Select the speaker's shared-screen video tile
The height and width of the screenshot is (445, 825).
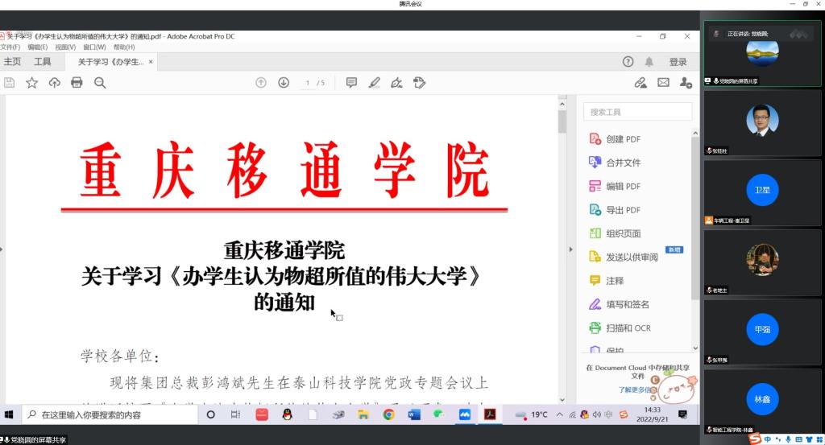[762, 54]
